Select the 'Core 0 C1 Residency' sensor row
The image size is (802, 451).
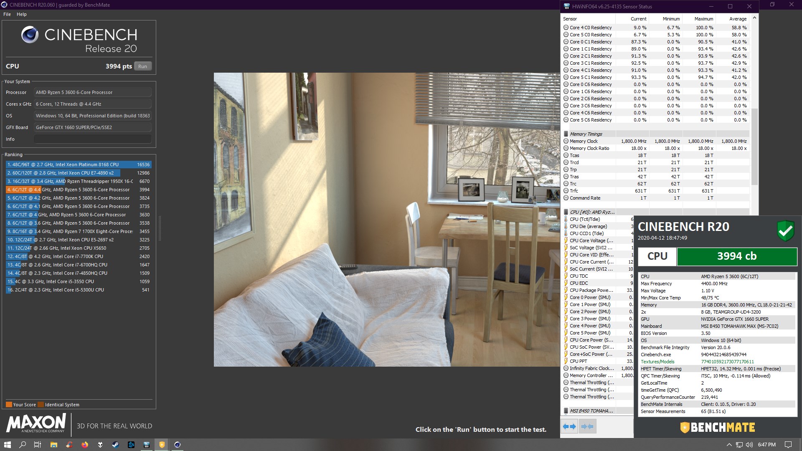point(655,42)
